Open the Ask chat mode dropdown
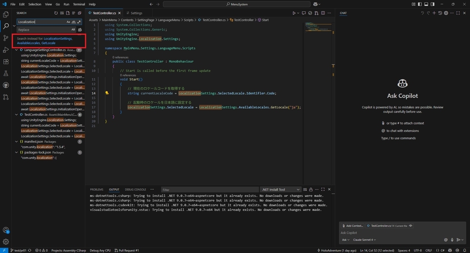This screenshot has width=470, height=253. pyautogui.click(x=346, y=240)
